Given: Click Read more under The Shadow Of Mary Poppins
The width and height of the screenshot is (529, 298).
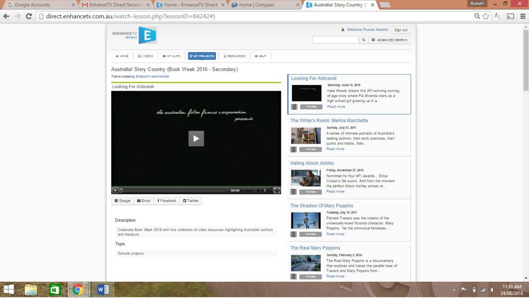Looking at the screenshot, I should tap(335, 234).
